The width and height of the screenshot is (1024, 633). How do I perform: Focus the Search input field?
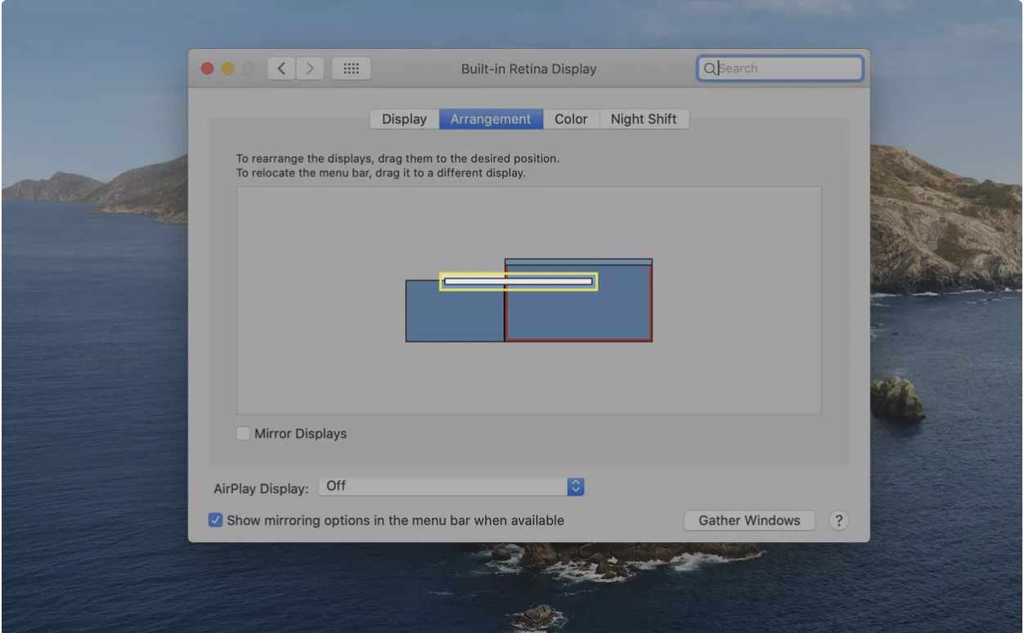pyautogui.click(x=785, y=69)
